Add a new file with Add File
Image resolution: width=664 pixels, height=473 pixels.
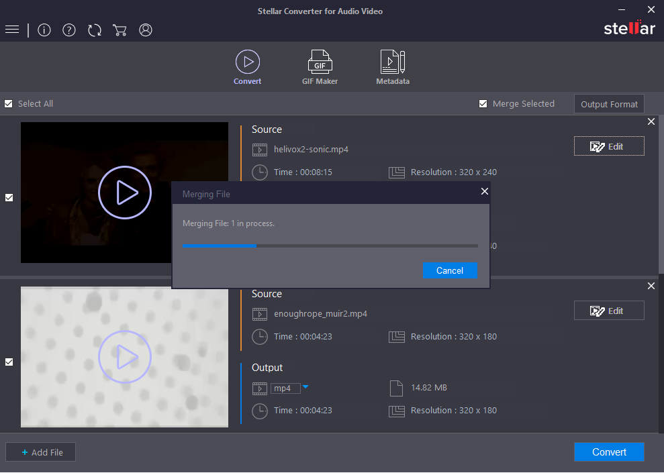(41, 452)
